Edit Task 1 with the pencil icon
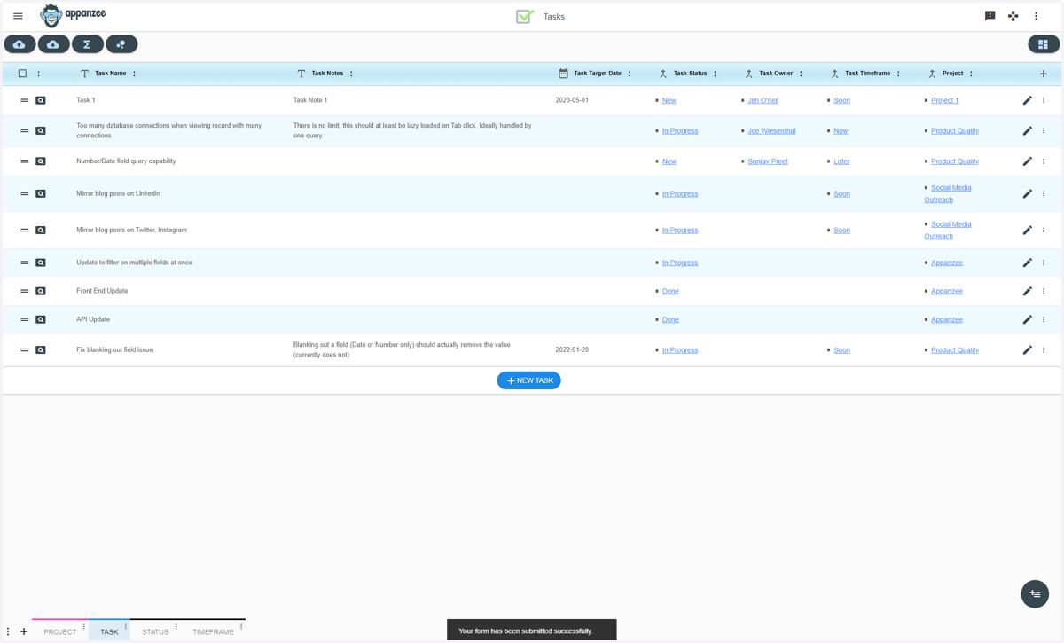 click(1027, 100)
